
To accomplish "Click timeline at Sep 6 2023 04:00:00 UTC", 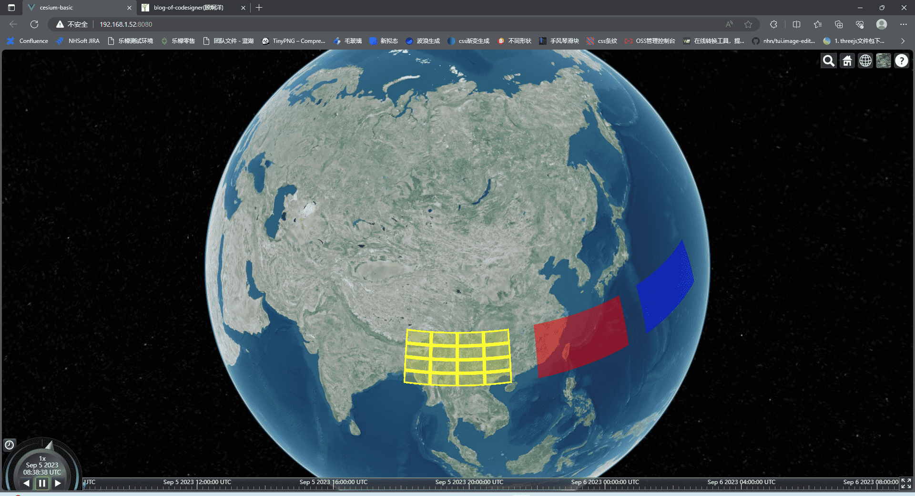I will click(741, 483).
